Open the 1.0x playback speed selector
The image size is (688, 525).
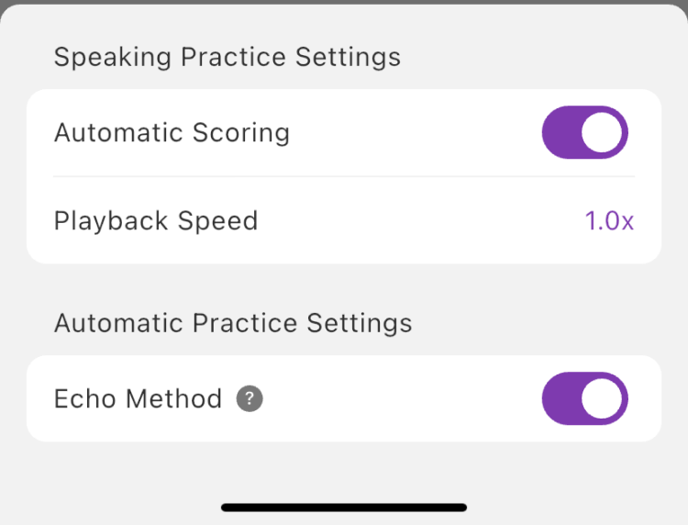(x=609, y=221)
